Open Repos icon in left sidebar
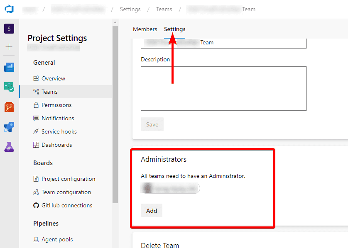This screenshot has width=348, height=248. click(x=9, y=107)
